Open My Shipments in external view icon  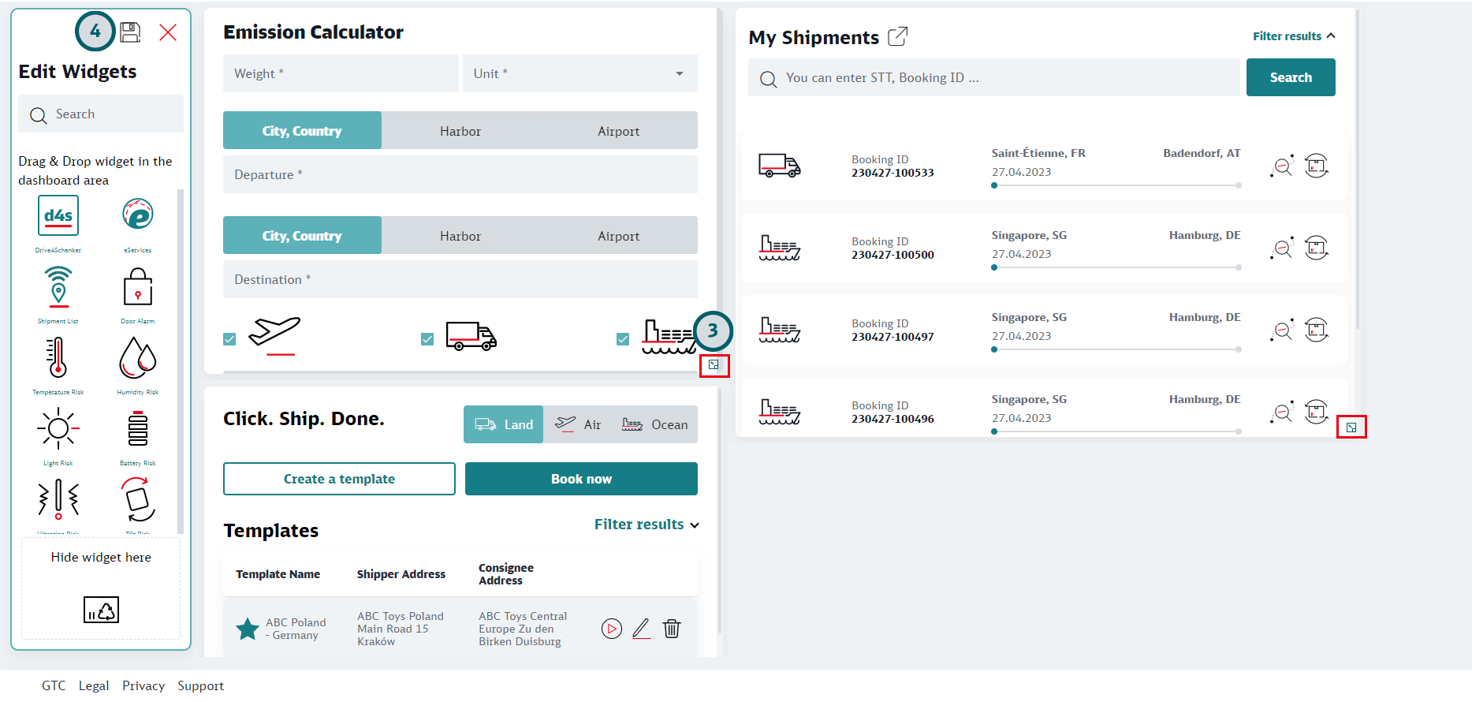click(x=897, y=36)
